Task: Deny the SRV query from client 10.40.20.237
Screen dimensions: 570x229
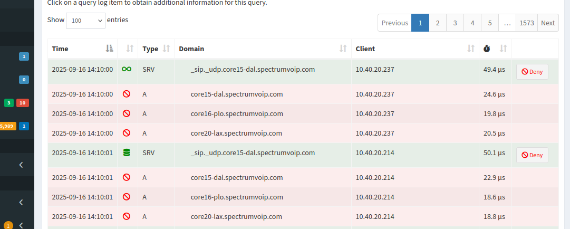Action: 532,72
